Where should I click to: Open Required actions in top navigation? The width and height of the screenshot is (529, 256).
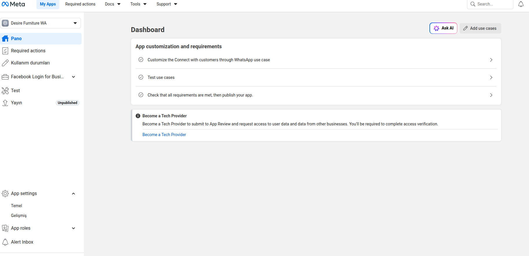80,4
